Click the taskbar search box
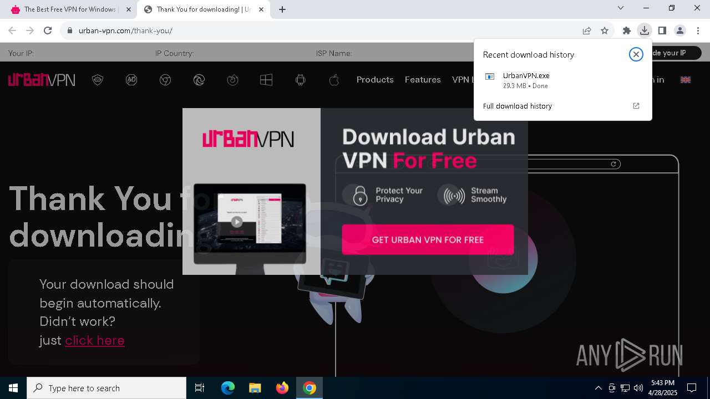 (106, 388)
